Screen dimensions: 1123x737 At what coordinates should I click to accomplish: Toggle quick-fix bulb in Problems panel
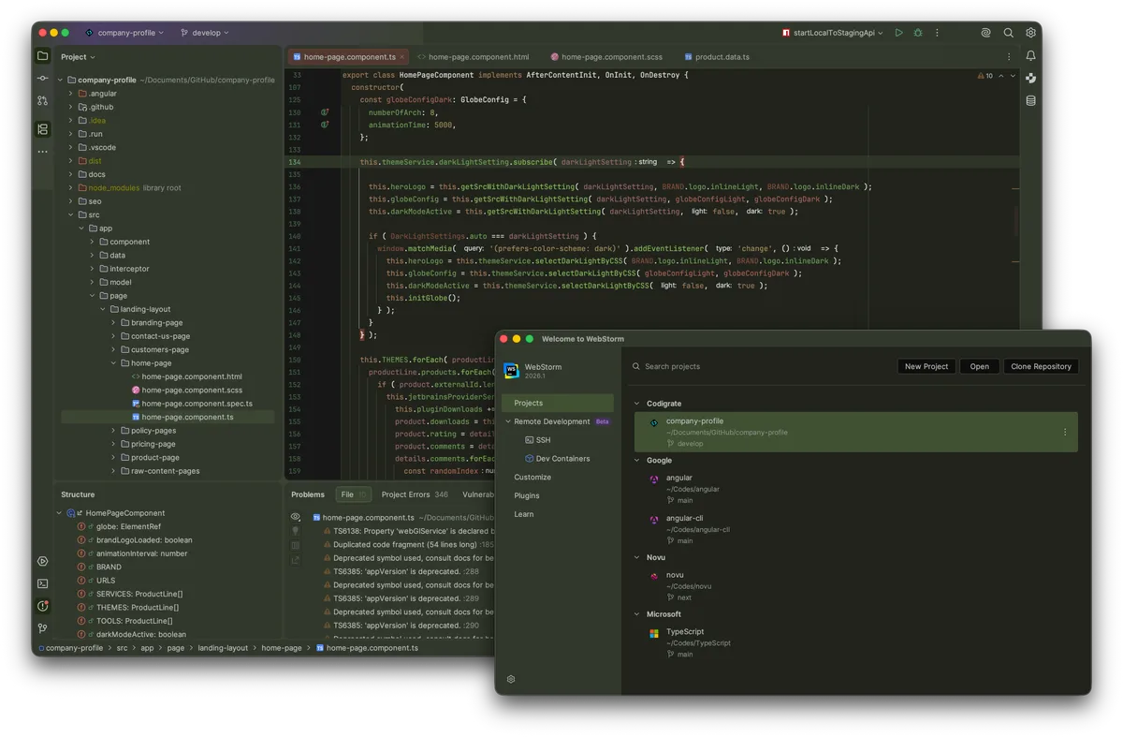click(296, 531)
